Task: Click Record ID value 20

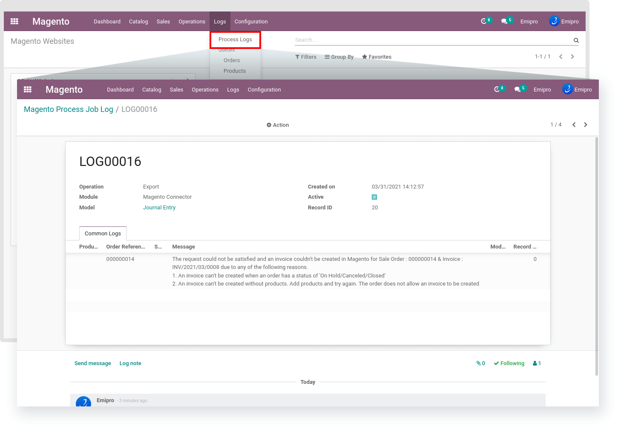Action: click(x=375, y=208)
